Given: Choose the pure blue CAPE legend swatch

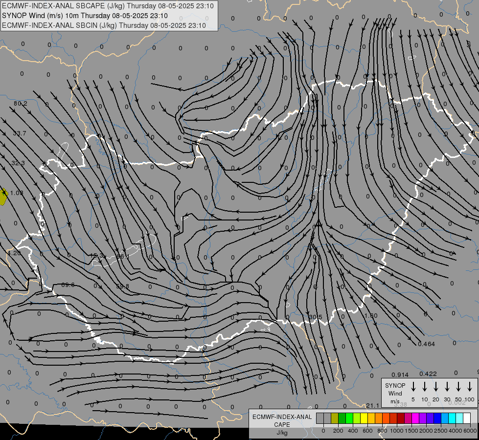Looking at the screenshot, I should [437, 418].
